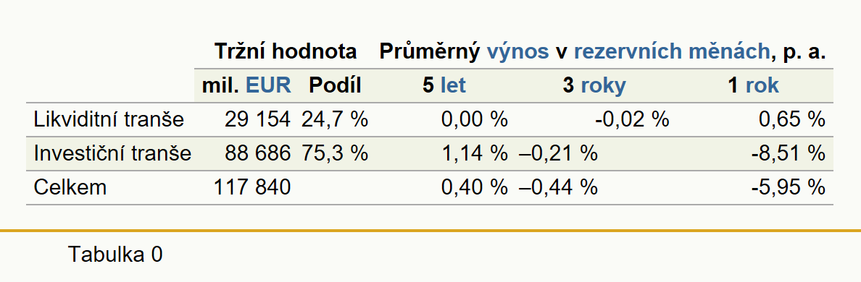Click the 75,3 % share cell

pos(334,153)
